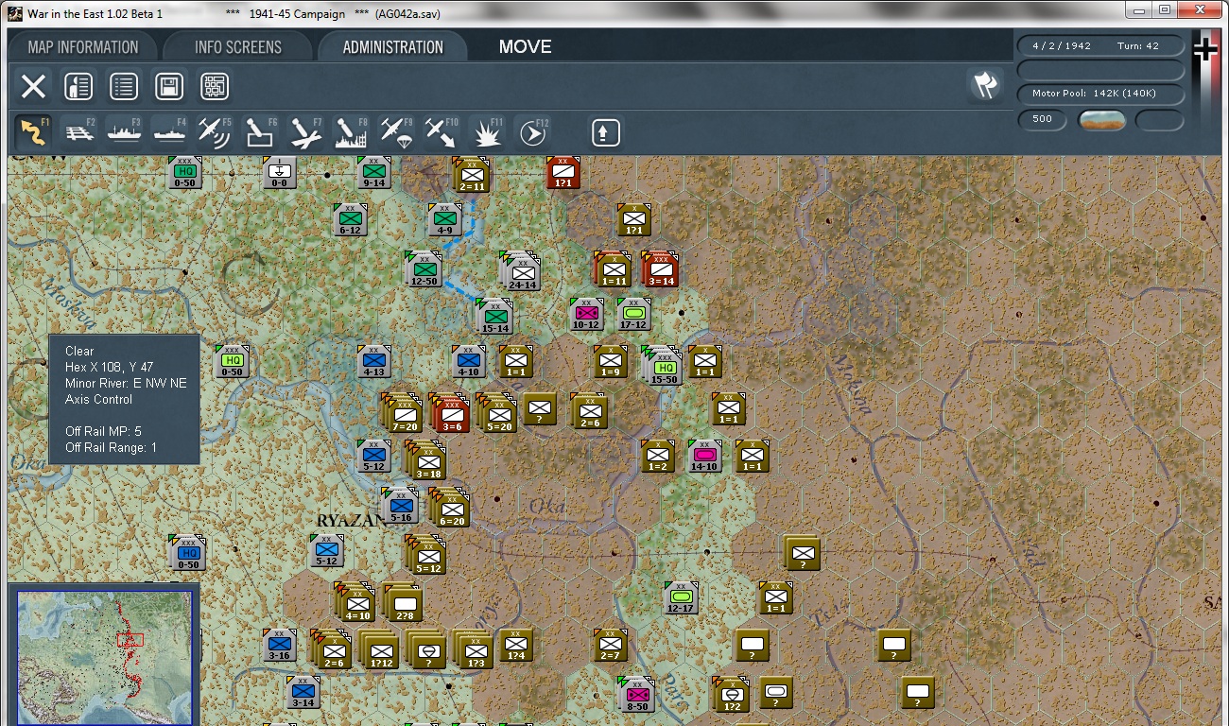Image resolution: width=1229 pixels, height=726 pixels.
Task: Select the magenta 10-12 unit counter
Action: coord(586,314)
